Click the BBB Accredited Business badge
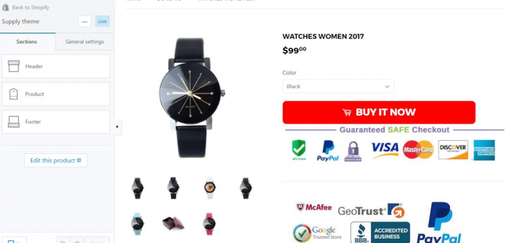Image resolution: width=516 pixels, height=243 pixels. 380,232
